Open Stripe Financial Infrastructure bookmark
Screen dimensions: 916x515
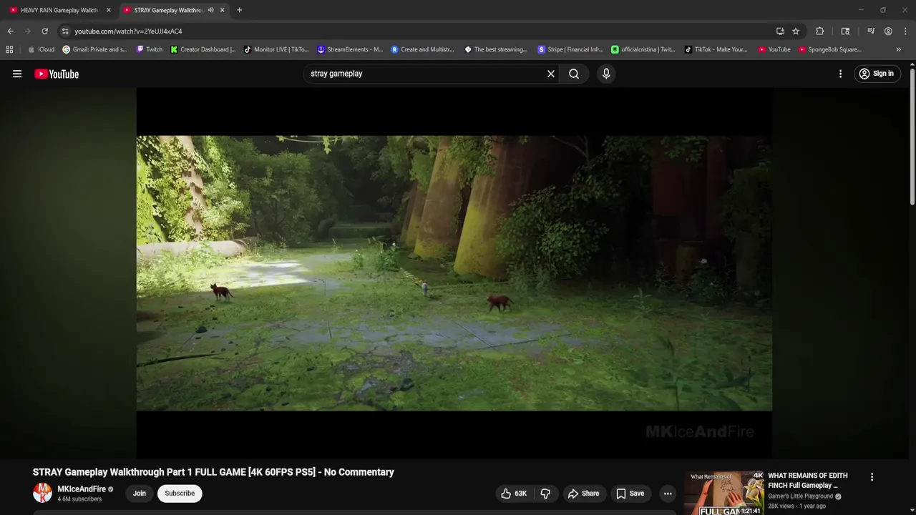[570, 49]
